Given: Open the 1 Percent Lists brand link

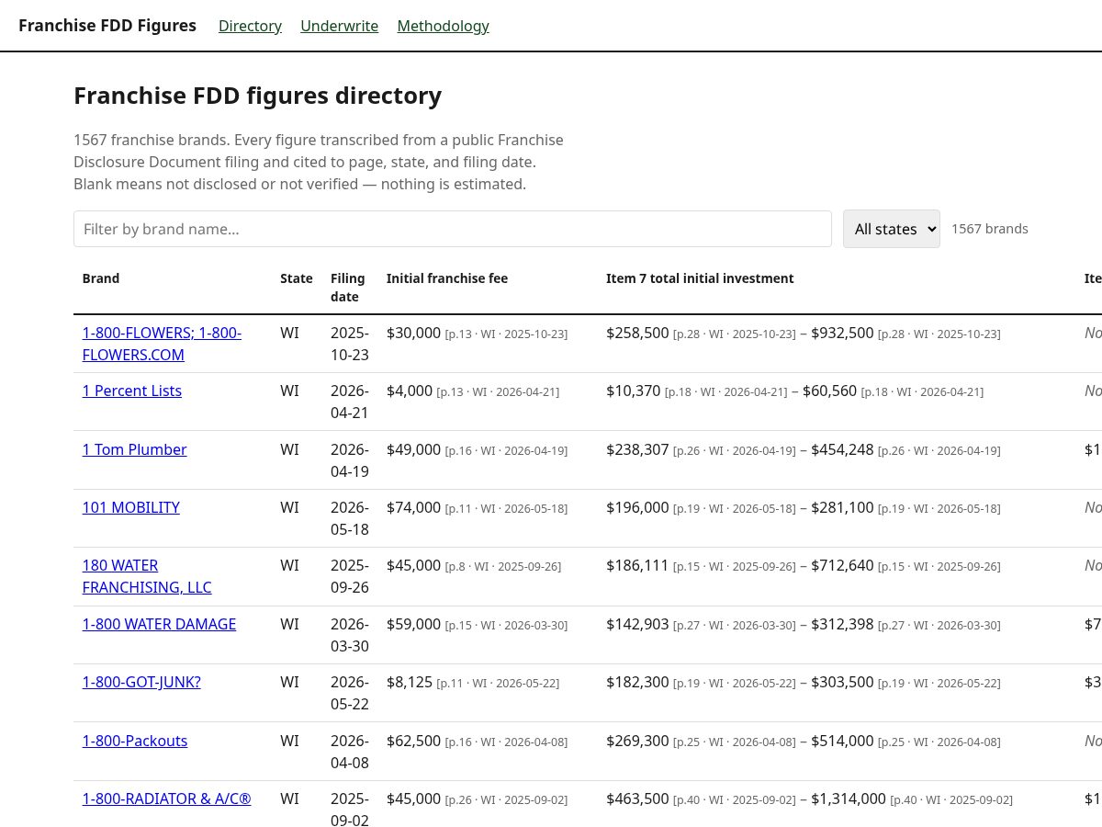Looking at the screenshot, I should tap(132, 391).
